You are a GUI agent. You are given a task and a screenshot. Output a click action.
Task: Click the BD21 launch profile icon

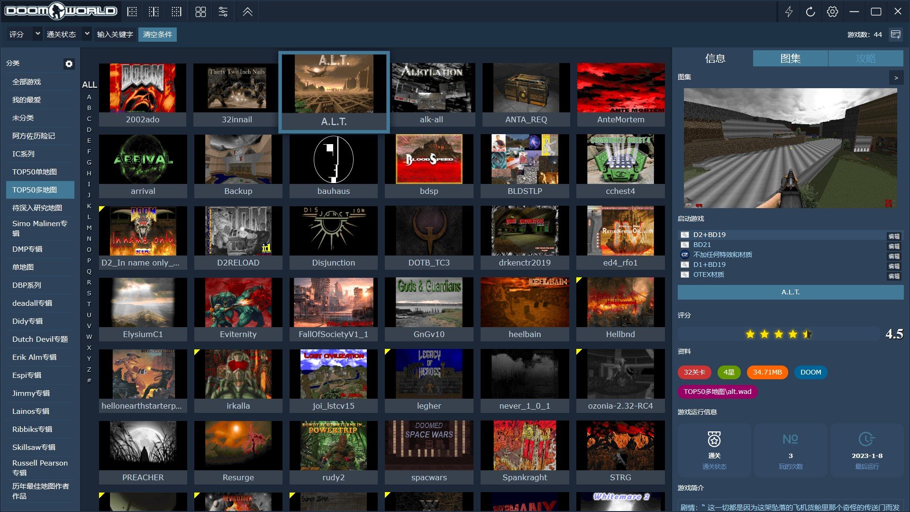click(684, 245)
